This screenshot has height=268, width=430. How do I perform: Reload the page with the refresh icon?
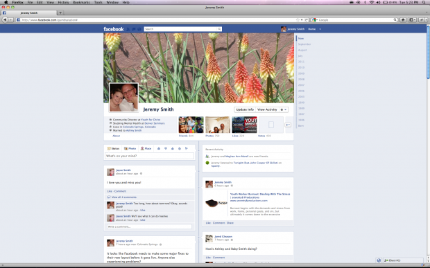click(307, 20)
